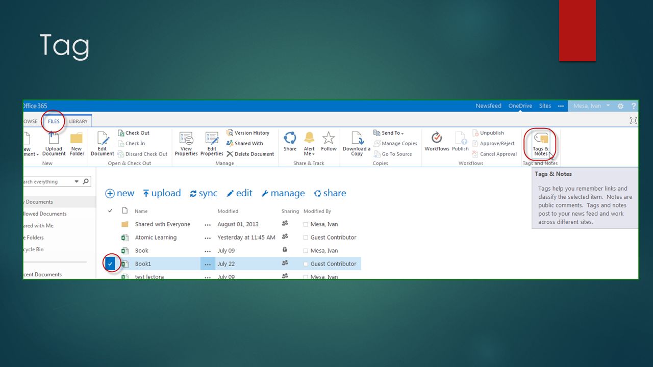The width and height of the screenshot is (653, 367).
Task: Switch to the LIBRARY ribbon tab
Action: click(78, 121)
